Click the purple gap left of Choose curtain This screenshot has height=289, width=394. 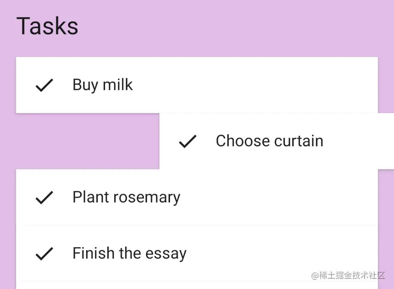coord(87,141)
